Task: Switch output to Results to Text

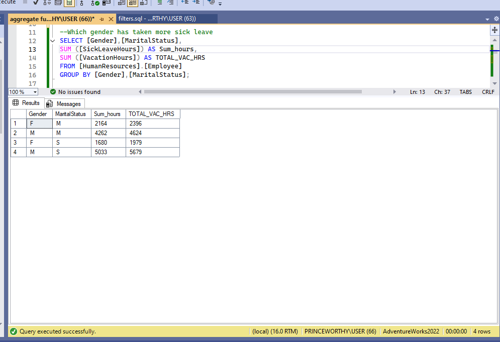Action: click(x=122, y=3)
